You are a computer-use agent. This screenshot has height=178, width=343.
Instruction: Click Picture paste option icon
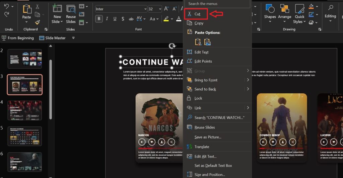pos(207,41)
